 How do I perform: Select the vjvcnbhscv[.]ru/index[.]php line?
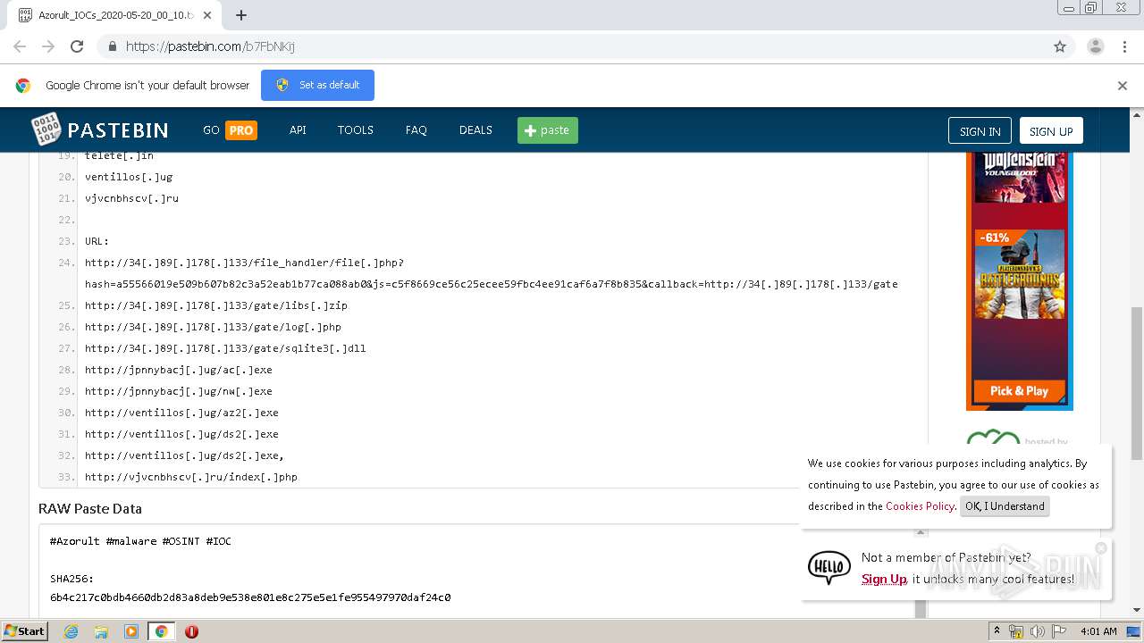(x=191, y=477)
